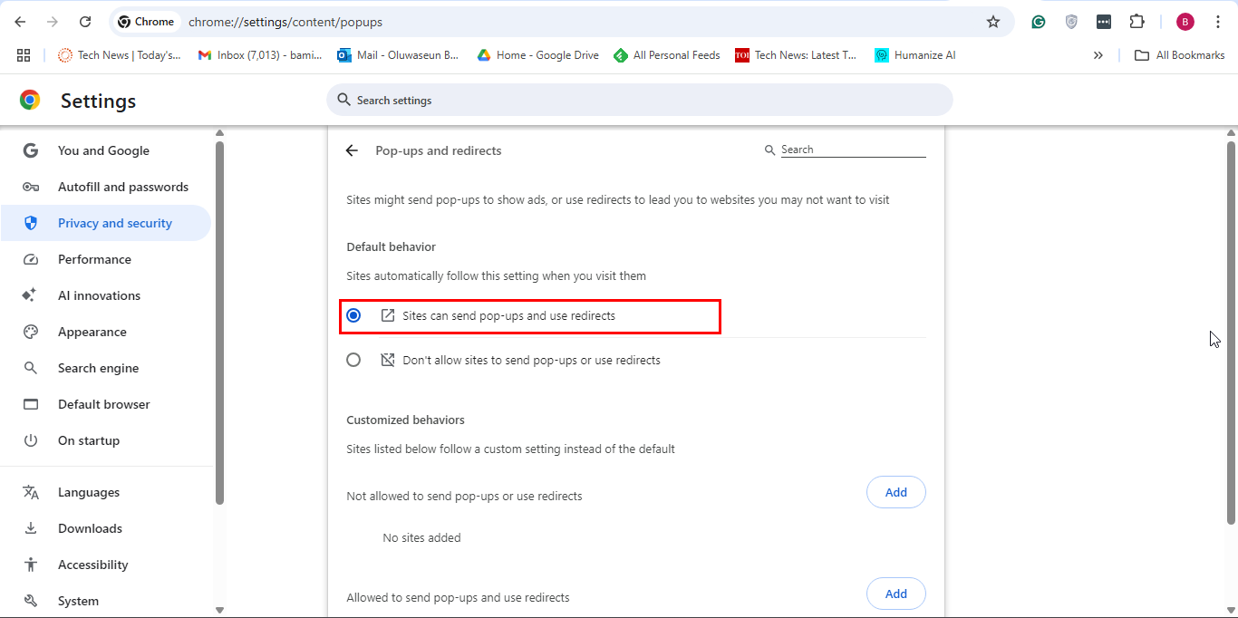
Task: Expand the hidden bookmarks overflow chevron
Action: (x=1098, y=55)
